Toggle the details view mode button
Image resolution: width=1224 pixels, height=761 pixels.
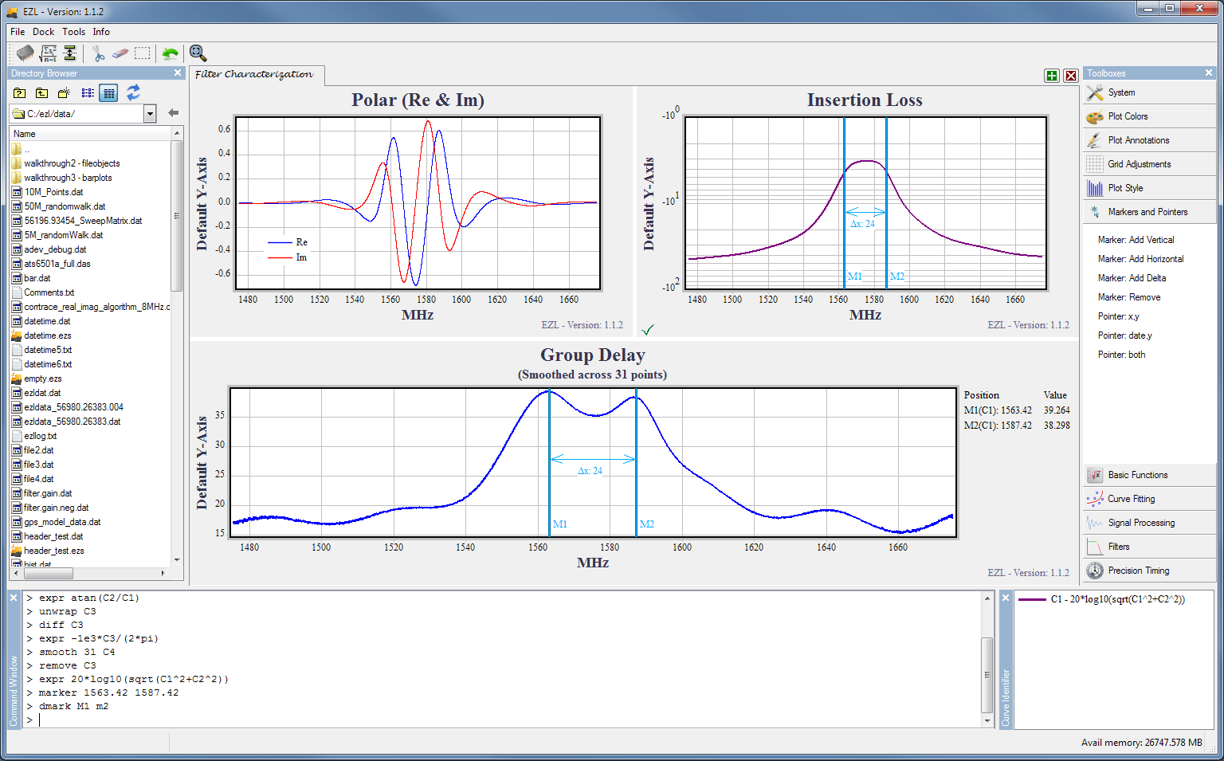[109, 93]
